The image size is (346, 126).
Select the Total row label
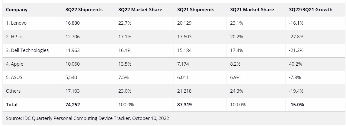coord(12,105)
